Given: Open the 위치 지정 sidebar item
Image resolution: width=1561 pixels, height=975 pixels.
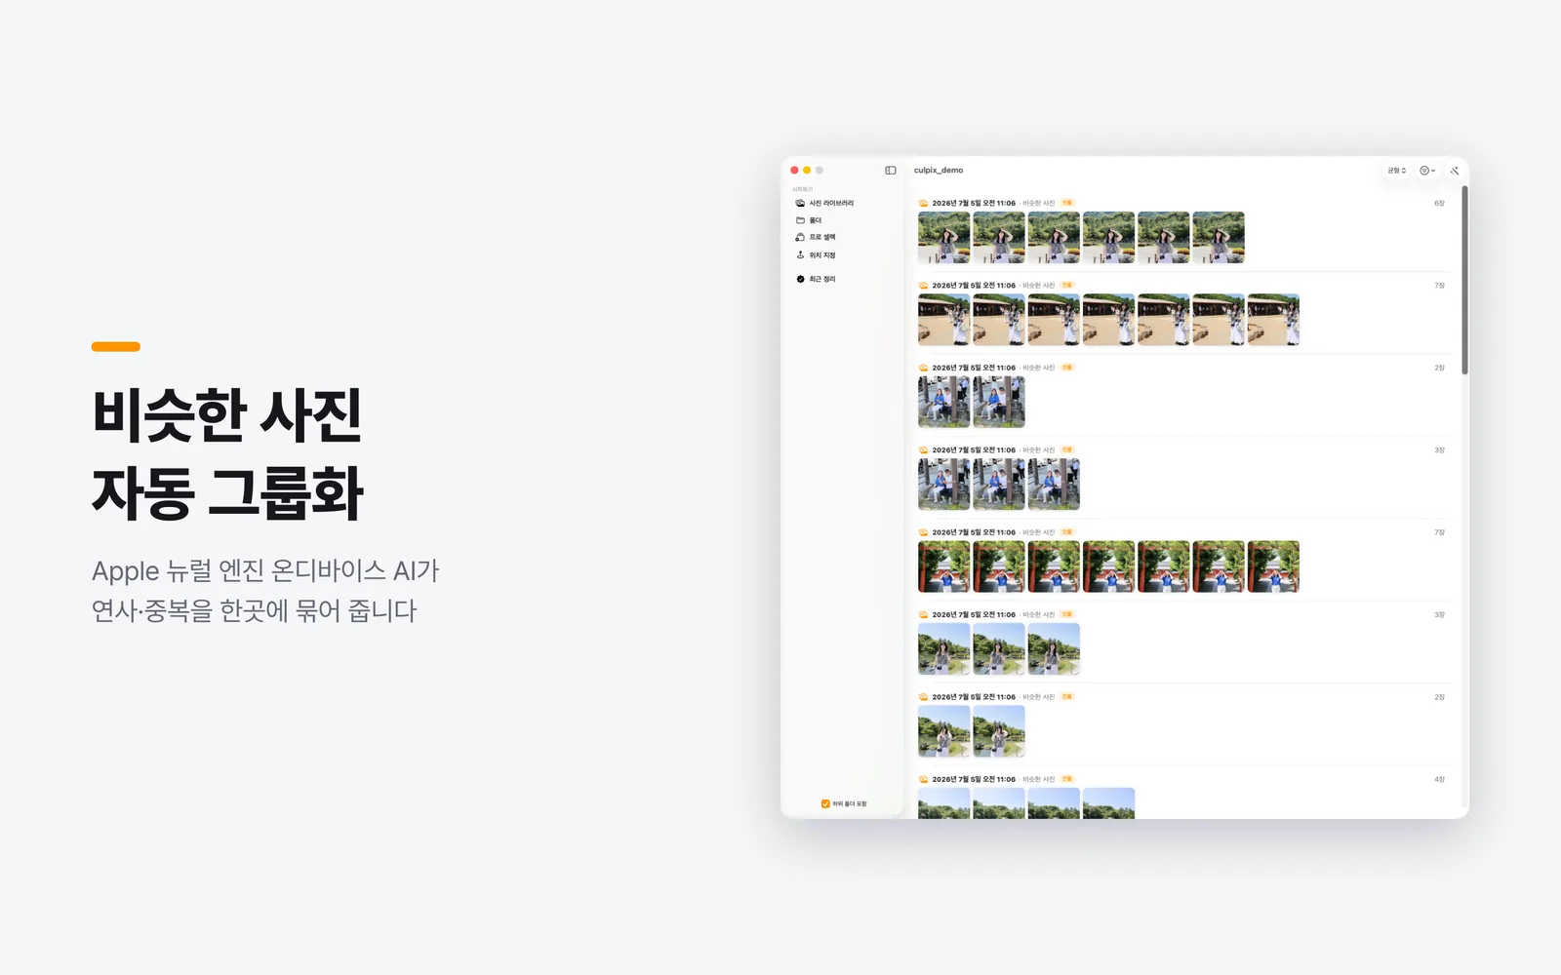Looking at the screenshot, I should 816,255.
